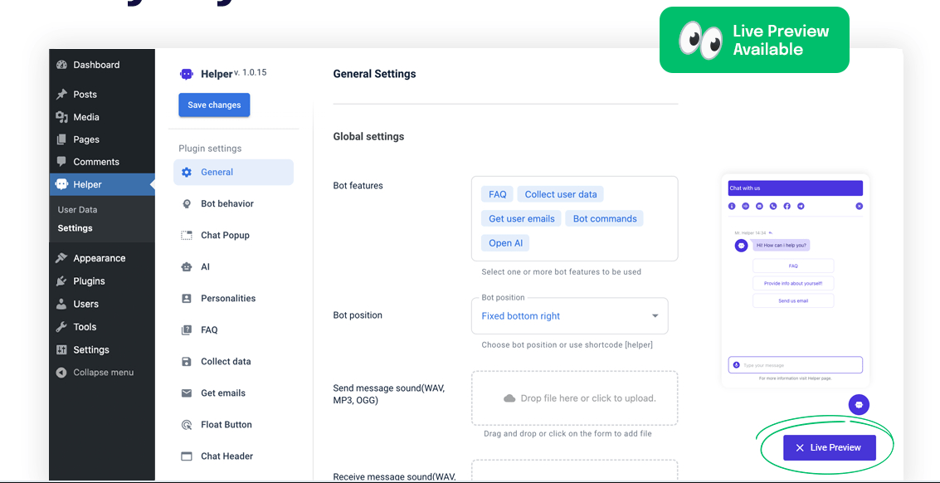Click the microphone icon in message field
The width and height of the screenshot is (940, 483).
736,365
